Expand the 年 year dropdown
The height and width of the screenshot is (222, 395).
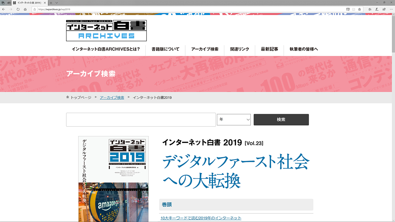click(234, 120)
